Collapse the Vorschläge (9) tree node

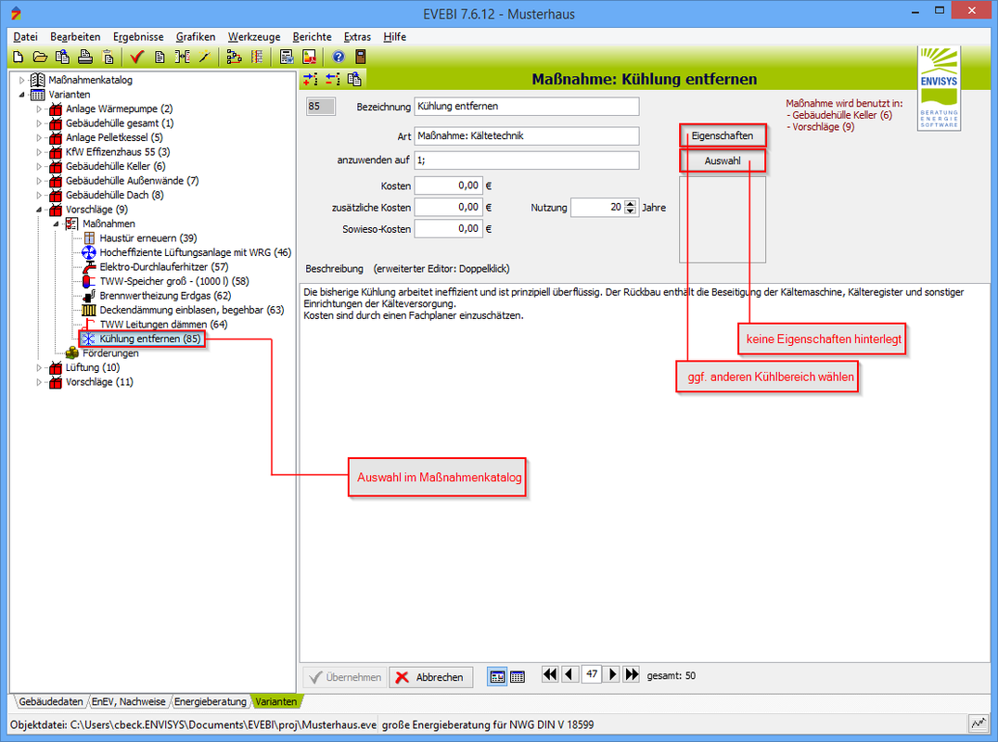pyautogui.click(x=39, y=210)
